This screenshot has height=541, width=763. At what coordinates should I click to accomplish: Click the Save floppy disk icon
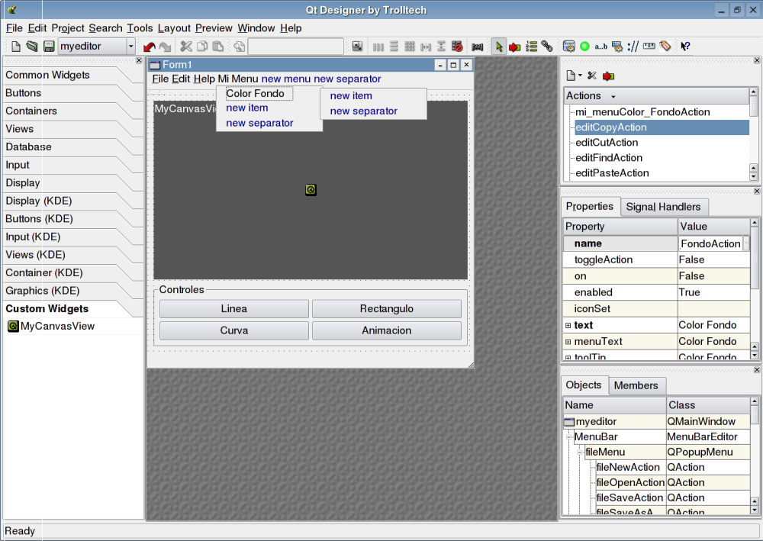coord(49,47)
